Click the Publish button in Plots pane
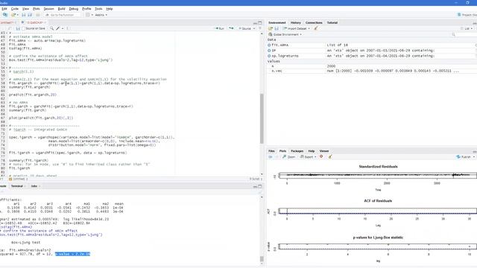The height and width of the screenshot is (268, 477). [464, 157]
